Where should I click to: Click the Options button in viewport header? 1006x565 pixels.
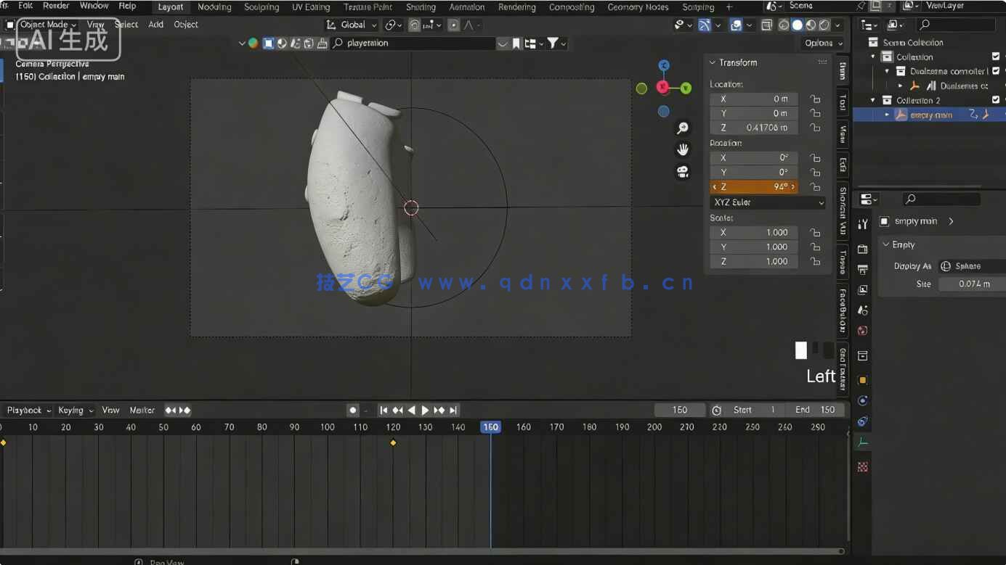pyautogui.click(x=821, y=43)
